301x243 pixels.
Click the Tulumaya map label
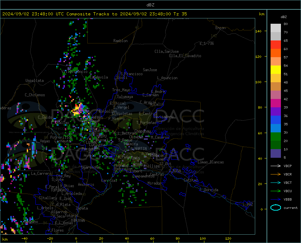pyautogui.click(x=125, y=97)
